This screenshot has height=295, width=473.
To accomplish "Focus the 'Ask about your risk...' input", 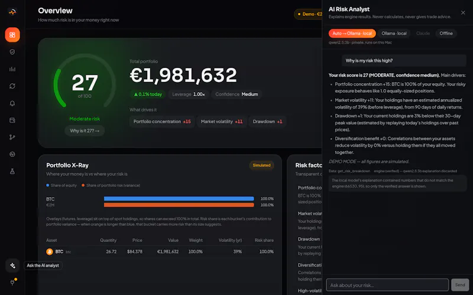I will [x=387, y=285].
